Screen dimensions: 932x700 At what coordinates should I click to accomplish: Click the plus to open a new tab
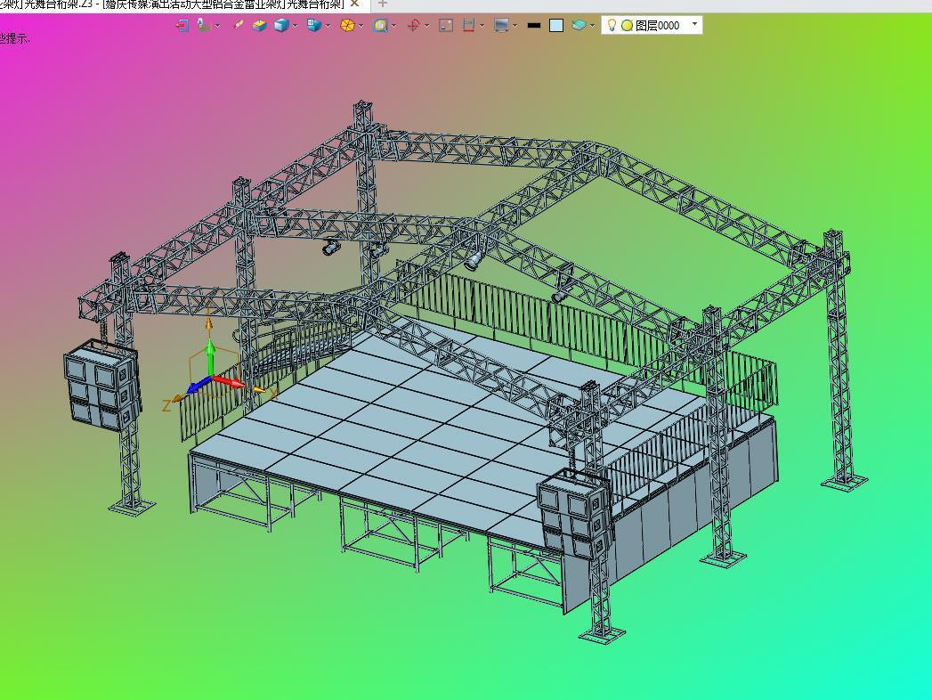coord(383,5)
